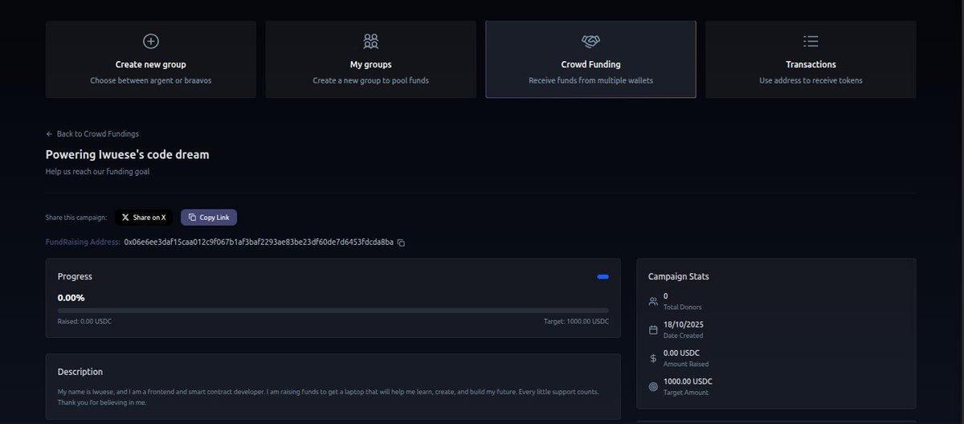This screenshot has height=424, width=964.
Task: Click the plus circle icon on Create new group
Action: click(x=150, y=40)
